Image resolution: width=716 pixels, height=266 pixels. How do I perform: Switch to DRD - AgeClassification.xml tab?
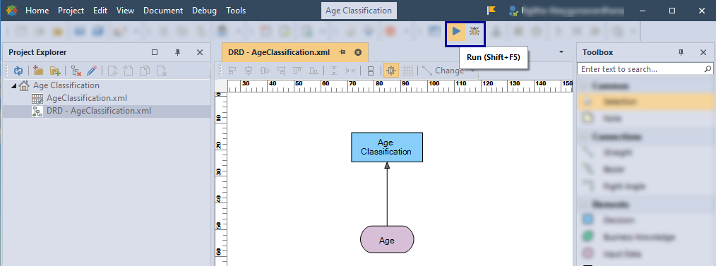click(279, 52)
